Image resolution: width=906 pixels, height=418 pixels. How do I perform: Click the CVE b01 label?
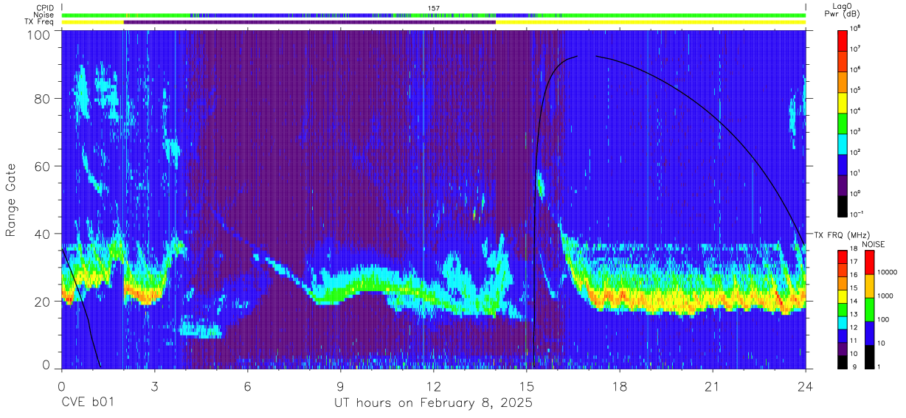pyautogui.click(x=86, y=404)
